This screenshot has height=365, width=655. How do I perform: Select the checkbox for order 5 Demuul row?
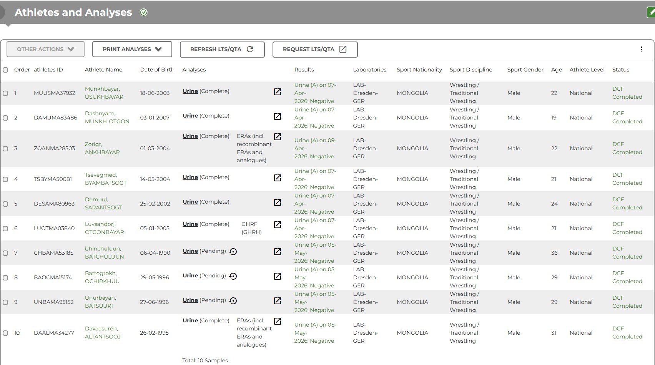(x=5, y=204)
